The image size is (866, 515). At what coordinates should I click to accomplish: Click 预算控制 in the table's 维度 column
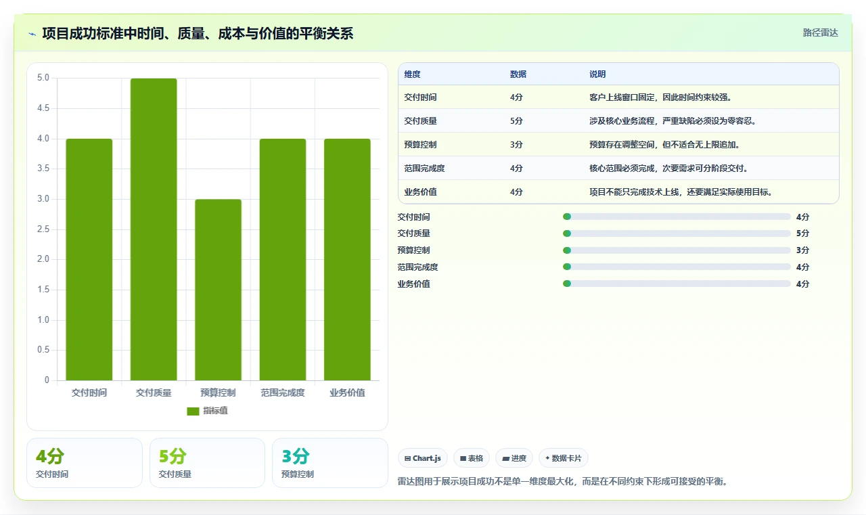pos(420,145)
